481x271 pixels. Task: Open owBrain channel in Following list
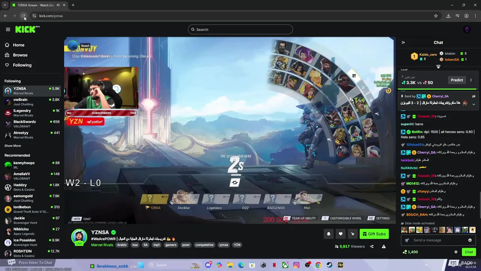click(x=32, y=102)
